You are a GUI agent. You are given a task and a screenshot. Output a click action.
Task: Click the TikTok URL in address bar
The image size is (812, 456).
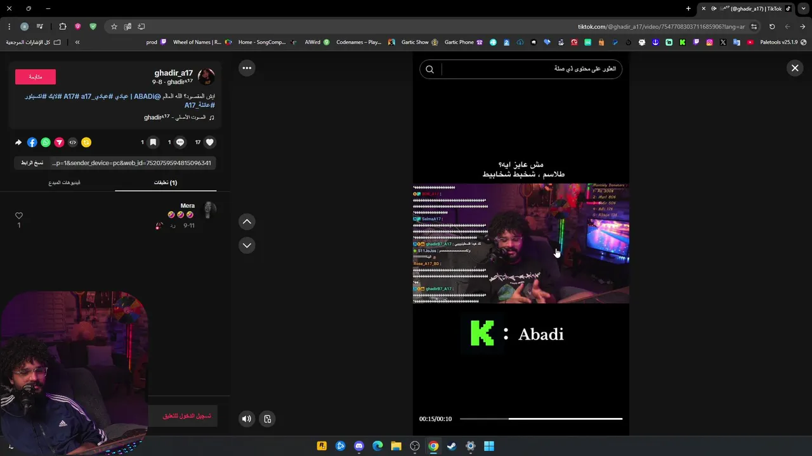pyautogui.click(x=661, y=27)
